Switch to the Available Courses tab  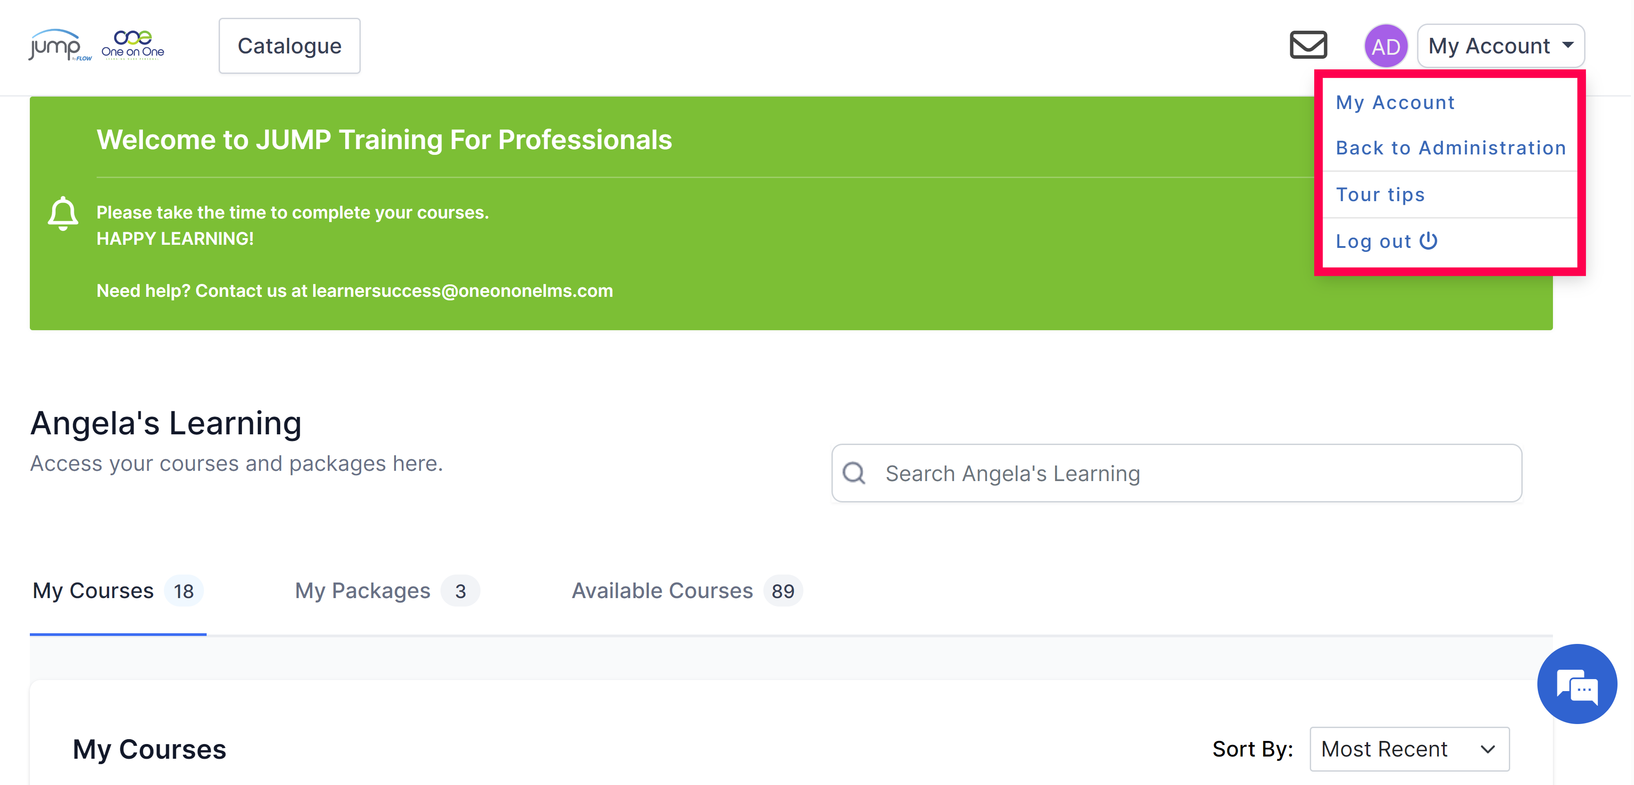coord(687,591)
